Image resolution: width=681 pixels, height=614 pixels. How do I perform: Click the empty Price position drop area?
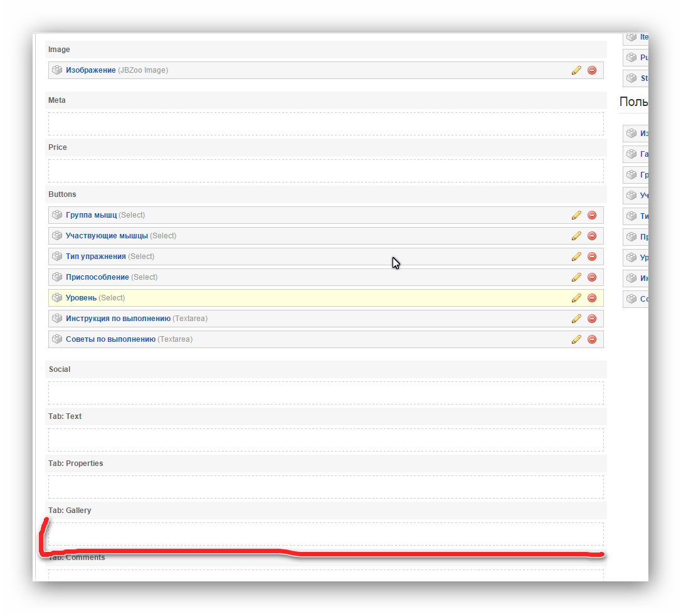click(325, 171)
